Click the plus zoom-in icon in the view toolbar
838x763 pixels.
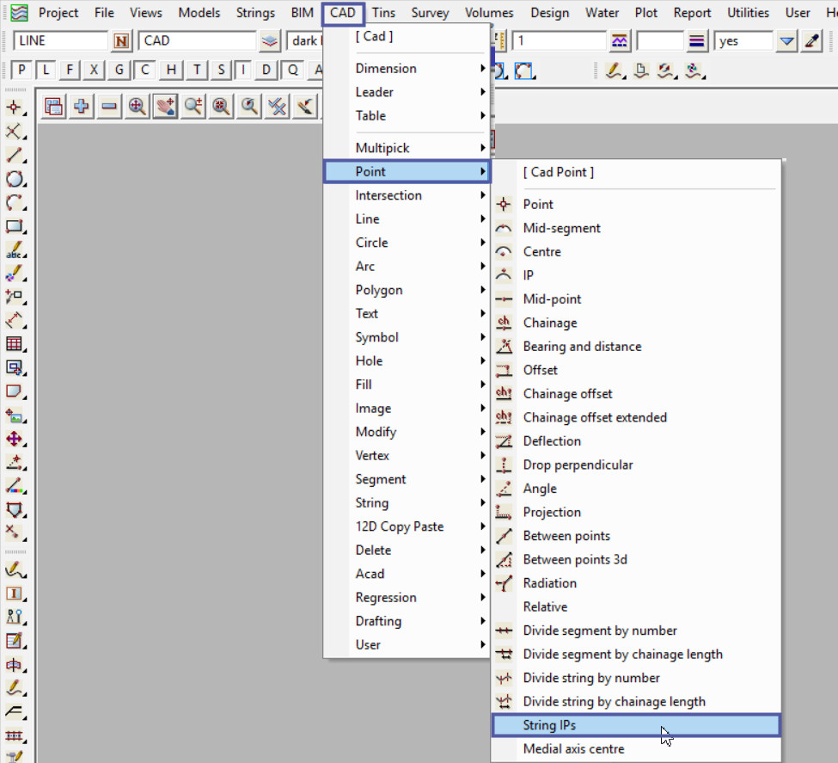[82, 106]
